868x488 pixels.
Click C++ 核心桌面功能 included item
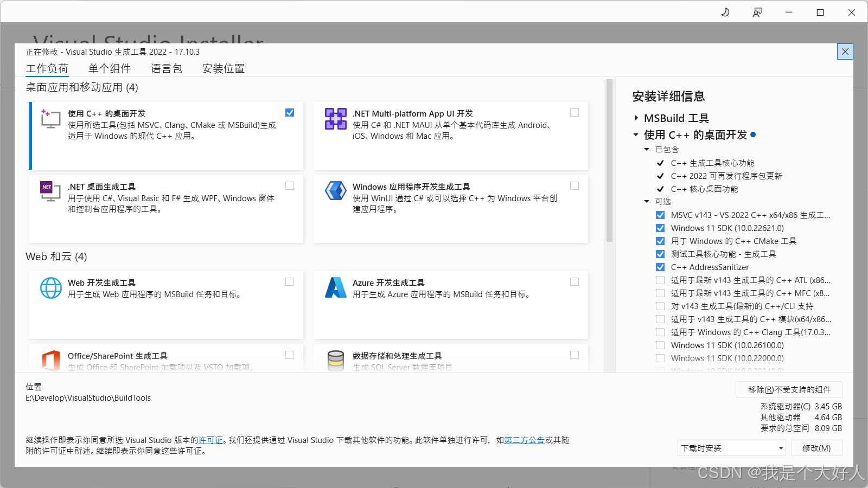coord(705,189)
